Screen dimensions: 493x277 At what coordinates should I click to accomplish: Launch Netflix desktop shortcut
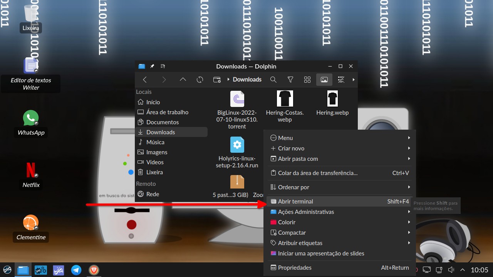pos(31,175)
